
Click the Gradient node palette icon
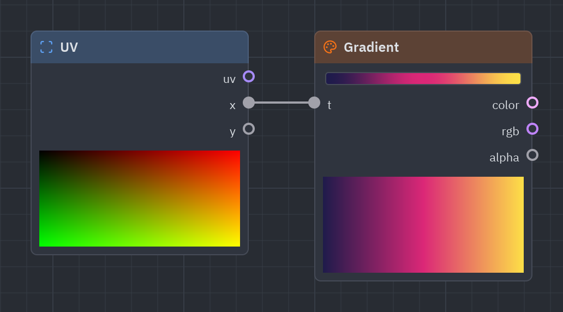pyautogui.click(x=330, y=47)
